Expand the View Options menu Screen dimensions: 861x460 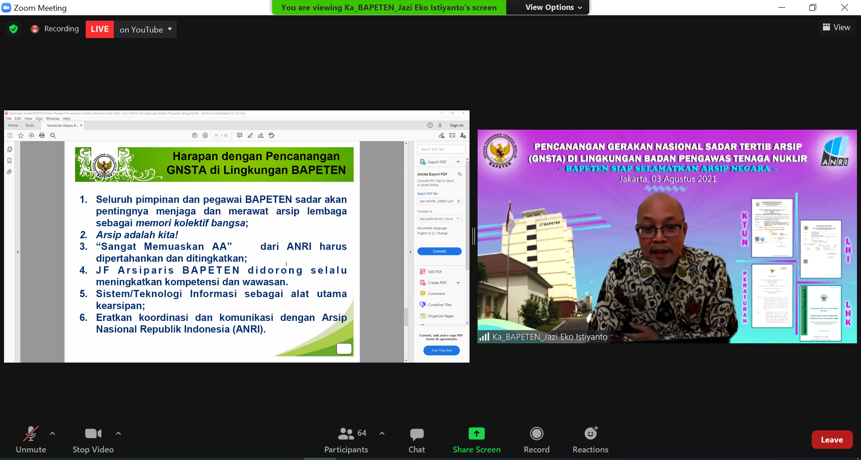pyautogui.click(x=553, y=8)
